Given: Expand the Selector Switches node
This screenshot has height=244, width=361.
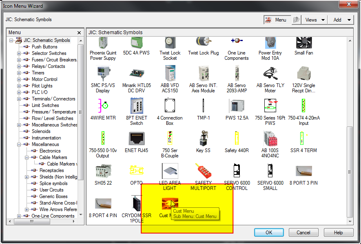Looking at the screenshot, I should pos(19,54).
